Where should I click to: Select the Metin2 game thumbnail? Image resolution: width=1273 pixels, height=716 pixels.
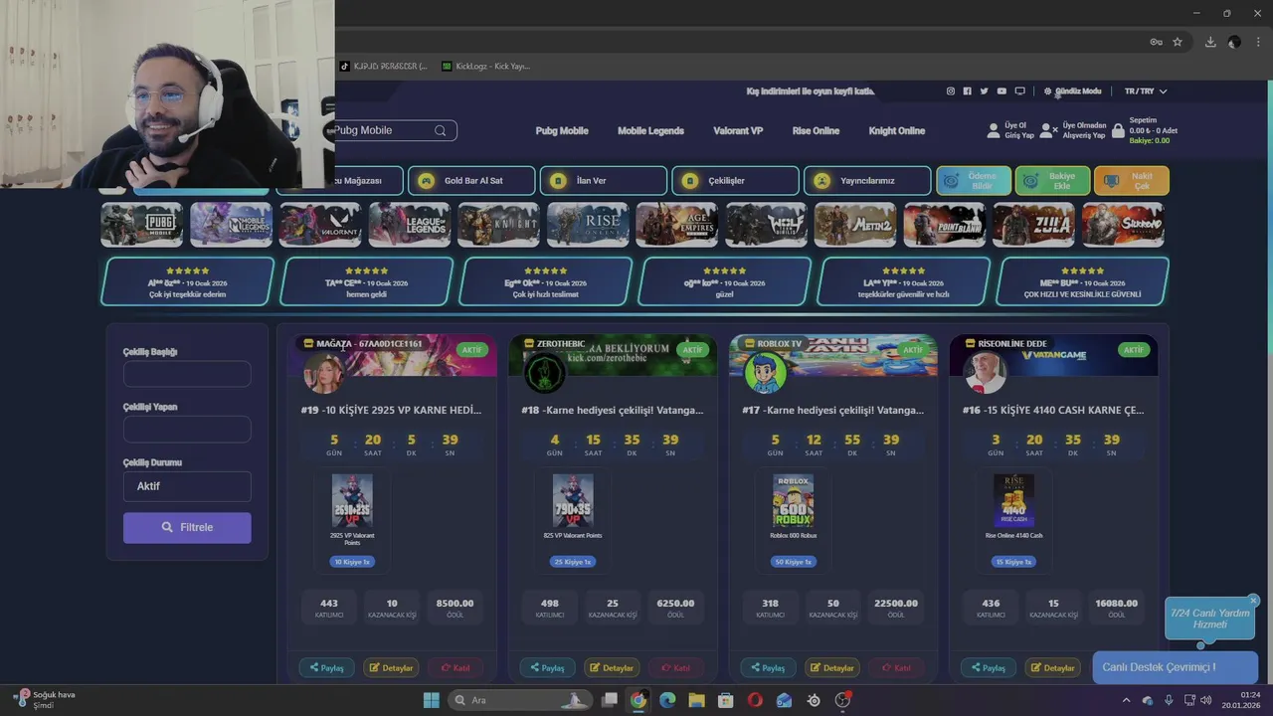pyautogui.click(x=855, y=225)
